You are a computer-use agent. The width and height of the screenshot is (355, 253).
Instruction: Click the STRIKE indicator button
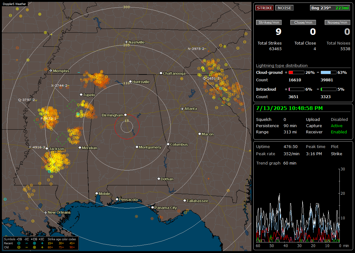[265, 8]
